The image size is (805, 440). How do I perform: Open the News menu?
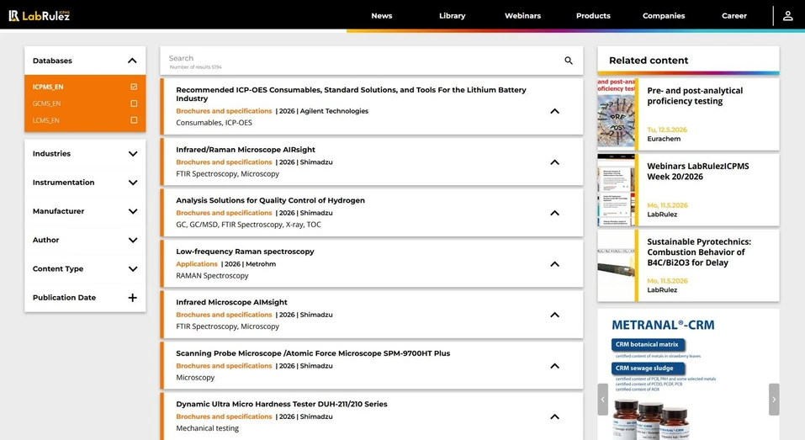click(x=381, y=16)
